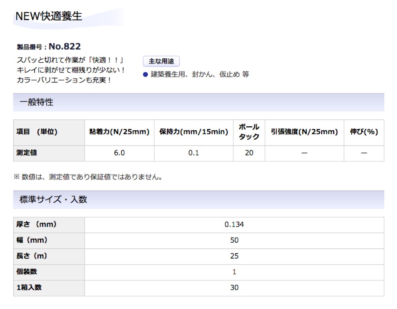
Task: Click the 引張強度(N/25mm) column header
Action: click(304, 132)
